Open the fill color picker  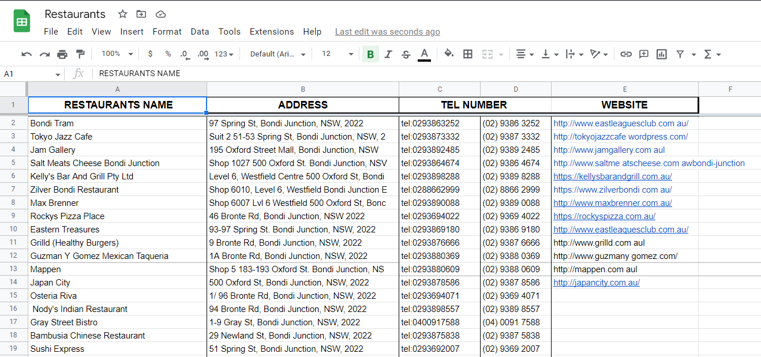point(449,54)
